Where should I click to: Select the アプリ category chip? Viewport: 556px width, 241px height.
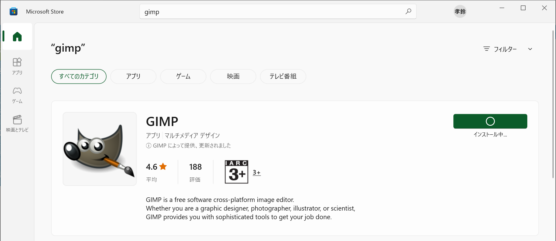pos(133,77)
